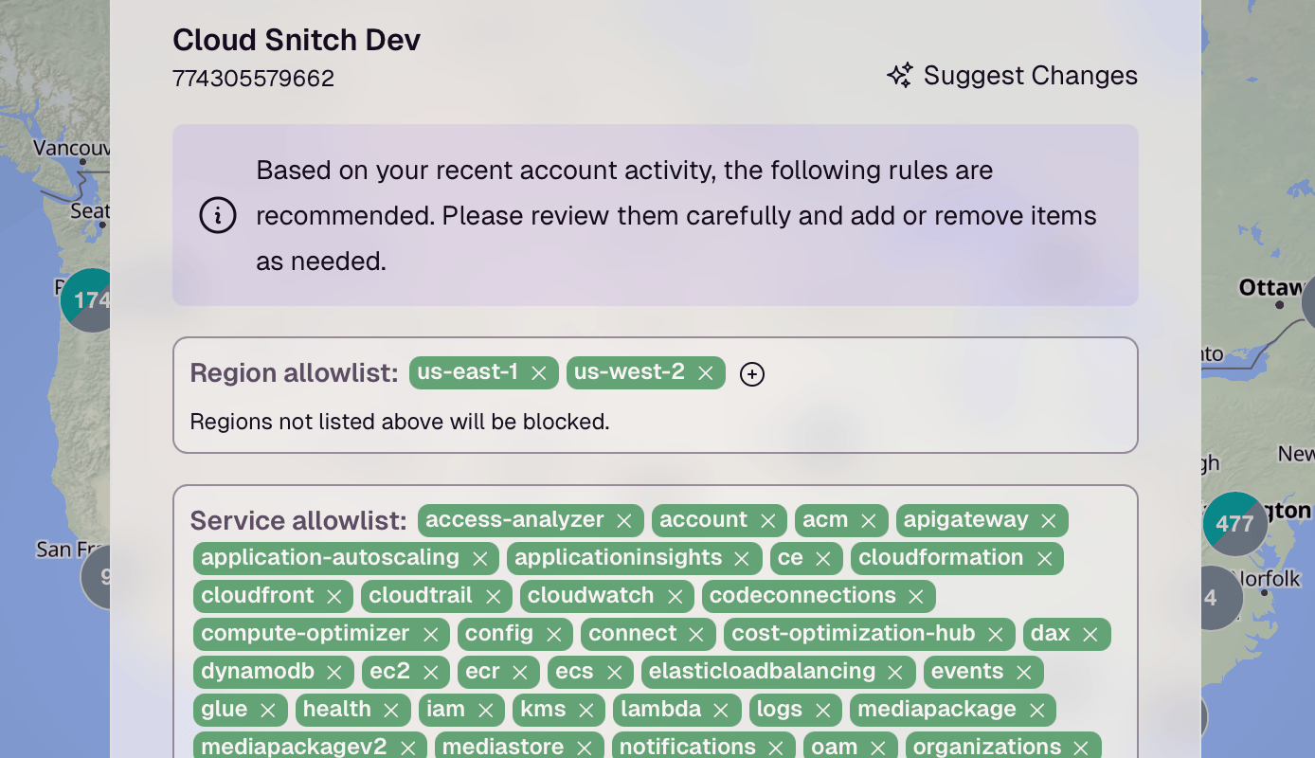Remove organizations from the service allowlist

point(1080,747)
